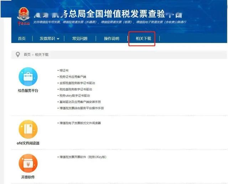Download 税务证书应用客户端
Viewport: 228px width, 184px height.
pyautogui.click(x=73, y=77)
